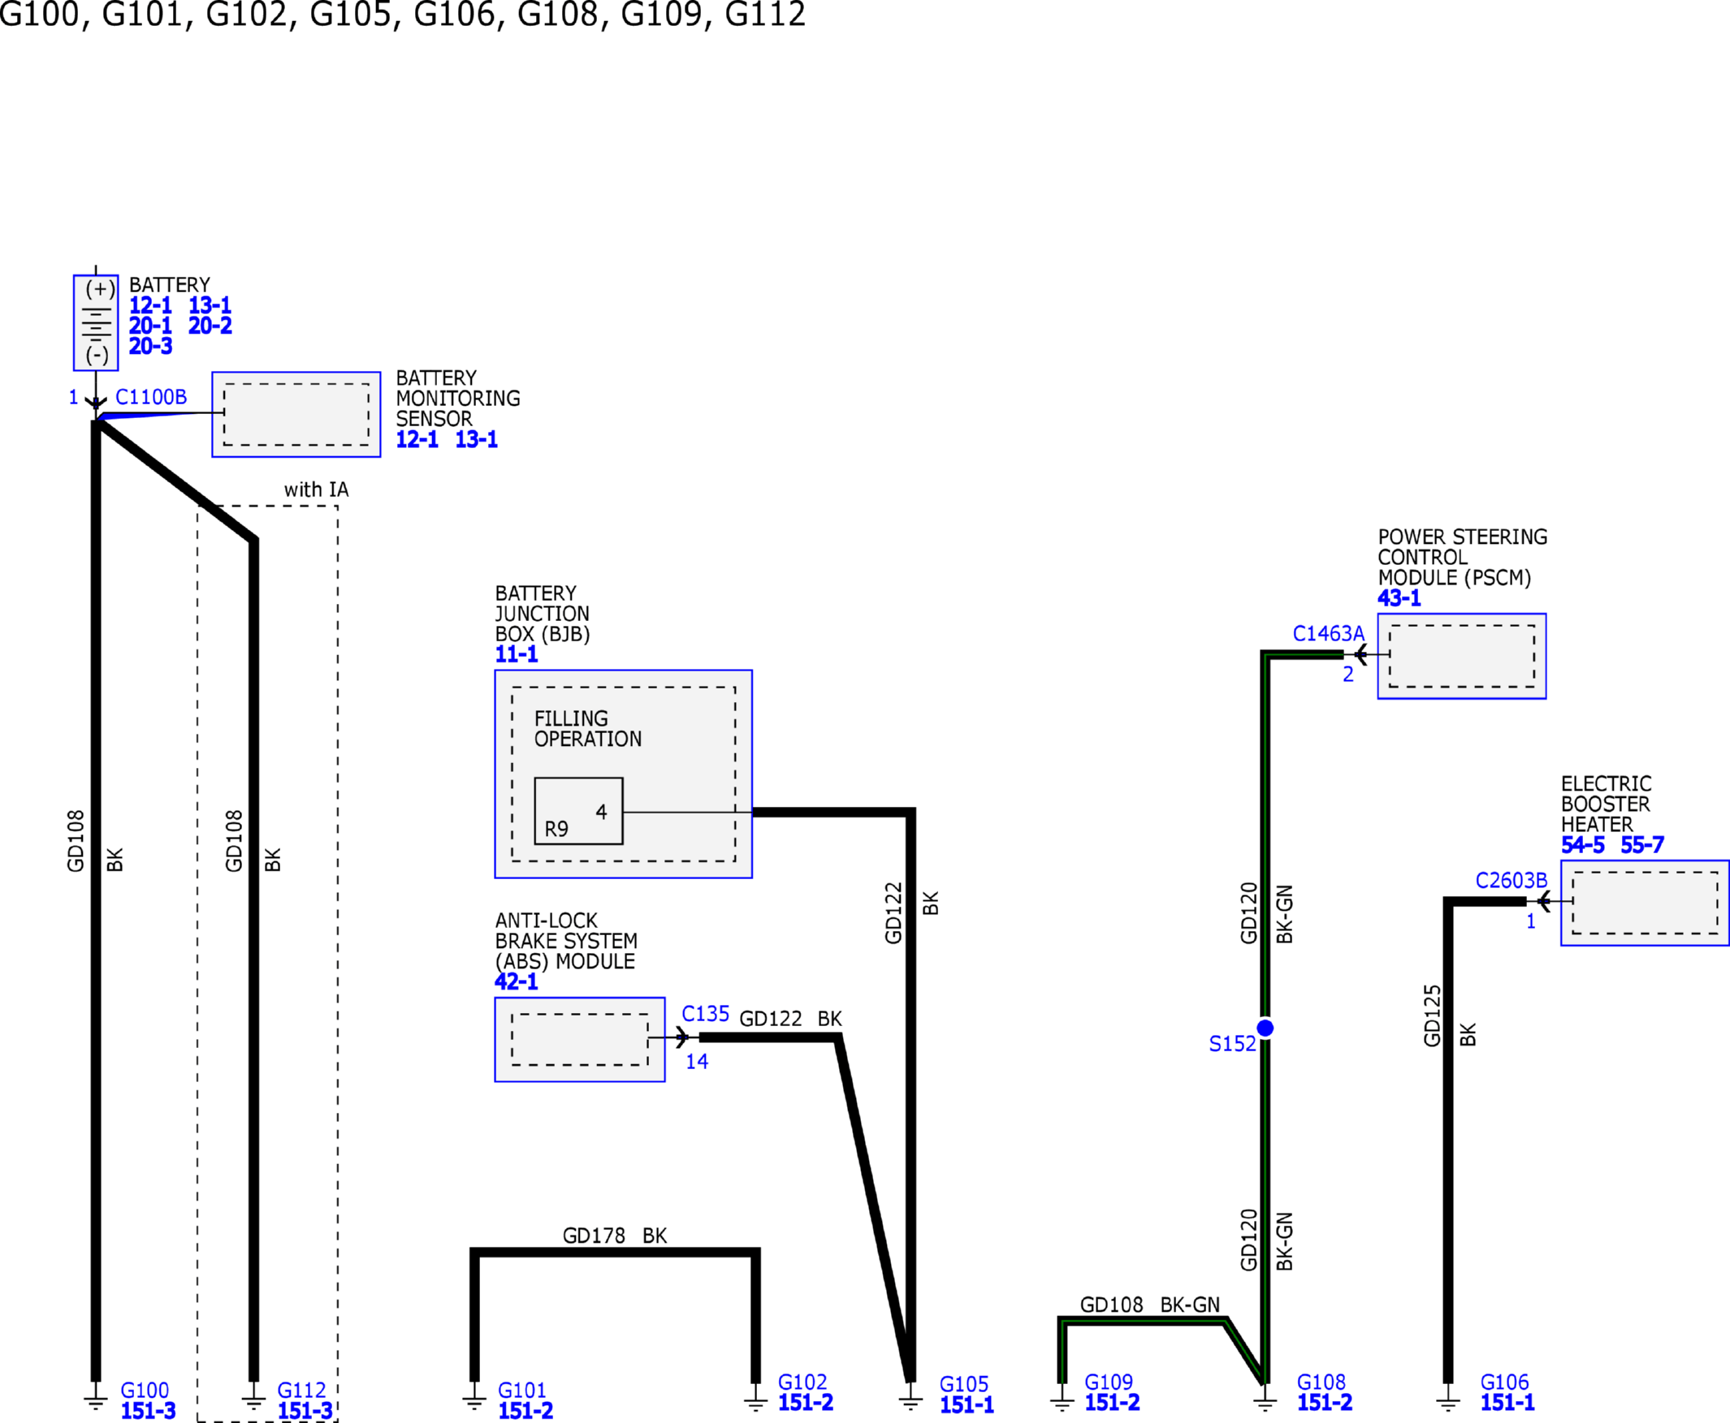Follow reference 54-5 under Electric Booster Heater
Image resolution: width=1730 pixels, height=1423 pixels.
(x=1582, y=845)
